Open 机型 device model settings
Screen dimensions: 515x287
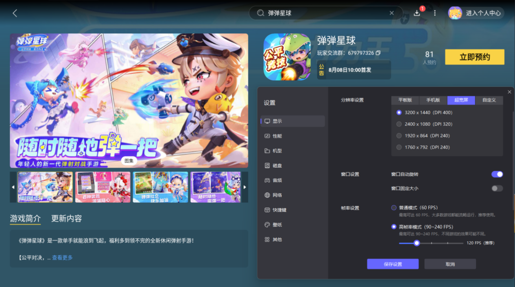click(292, 151)
